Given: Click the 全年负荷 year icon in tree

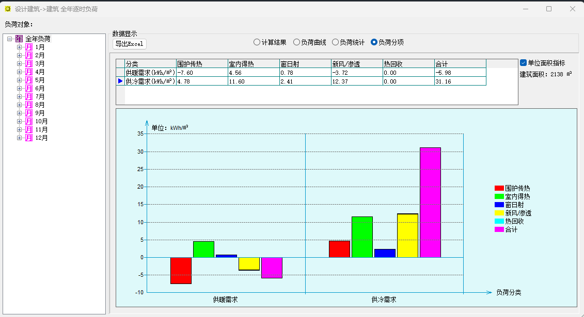Looking at the screenshot, I should click(x=19, y=39).
